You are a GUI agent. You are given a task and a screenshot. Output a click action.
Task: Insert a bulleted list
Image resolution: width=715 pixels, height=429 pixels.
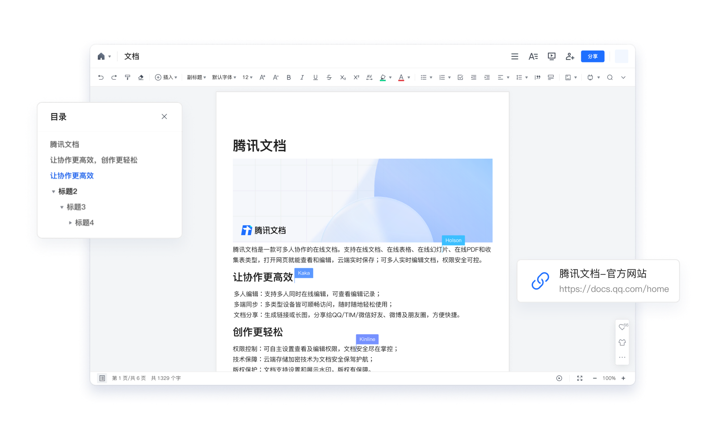(424, 77)
